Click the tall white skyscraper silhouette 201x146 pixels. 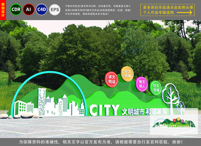(x=42, y=102)
